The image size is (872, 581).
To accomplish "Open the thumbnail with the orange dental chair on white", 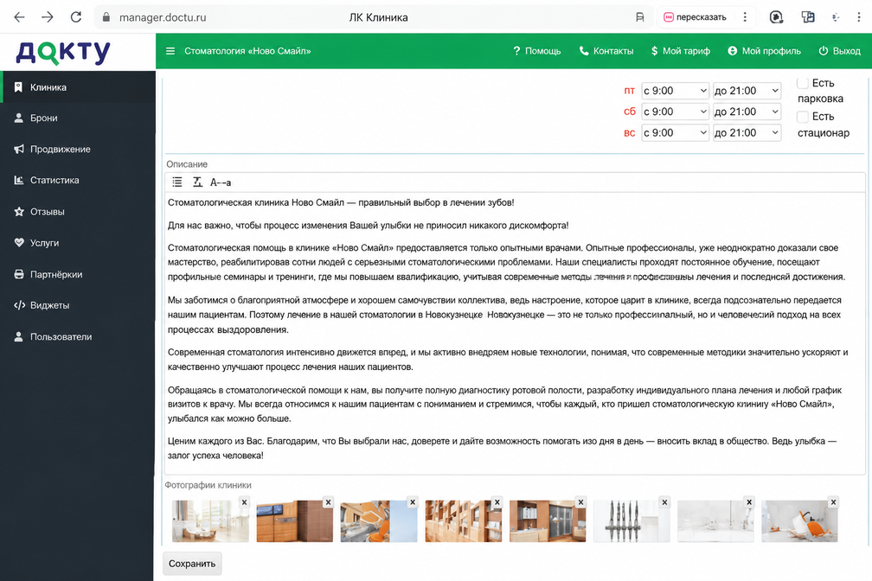I will [799, 521].
